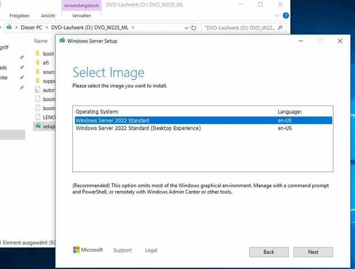The width and height of the screenshot is (355, 269).
Task: Open the Ansicht ribbon tab
Action: 48,16
